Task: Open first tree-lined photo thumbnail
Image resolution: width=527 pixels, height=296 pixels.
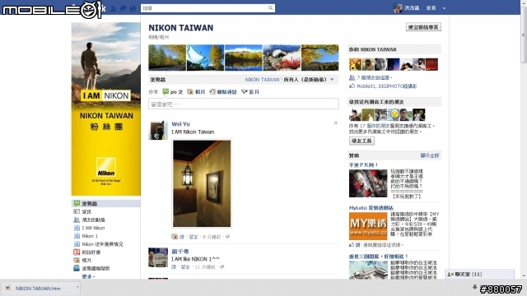Action: 167,58
